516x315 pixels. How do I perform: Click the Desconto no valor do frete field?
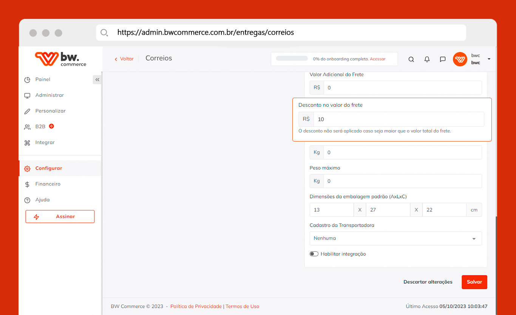[399, 119]
